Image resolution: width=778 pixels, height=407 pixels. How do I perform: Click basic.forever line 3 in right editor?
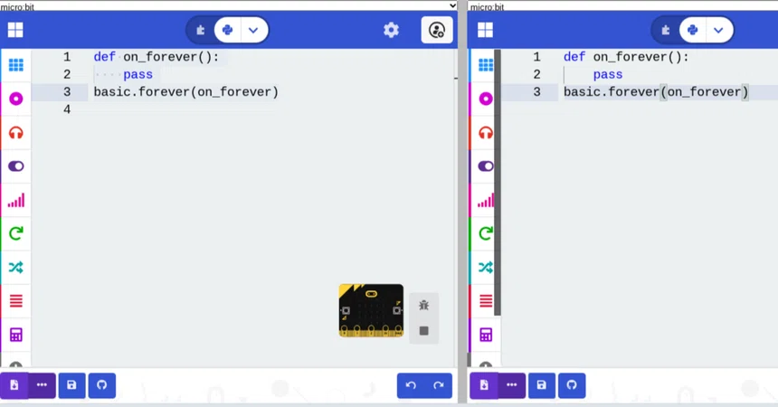tap(656, 92)
